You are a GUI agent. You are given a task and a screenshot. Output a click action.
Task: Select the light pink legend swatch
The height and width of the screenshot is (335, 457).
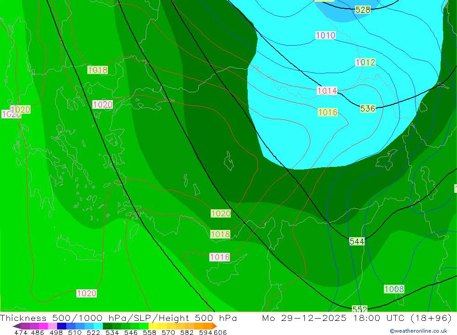(x=52, y=326)
